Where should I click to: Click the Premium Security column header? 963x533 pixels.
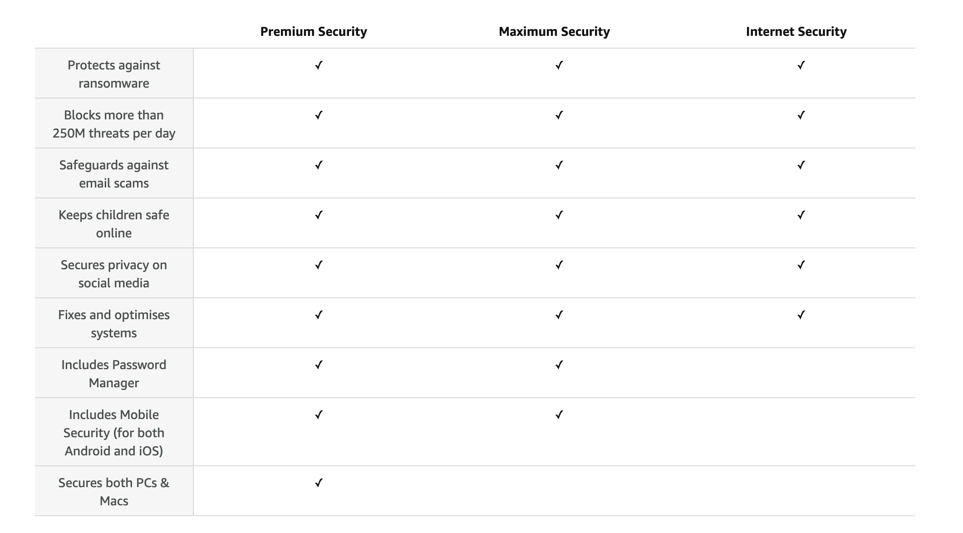tap(314, 31)
